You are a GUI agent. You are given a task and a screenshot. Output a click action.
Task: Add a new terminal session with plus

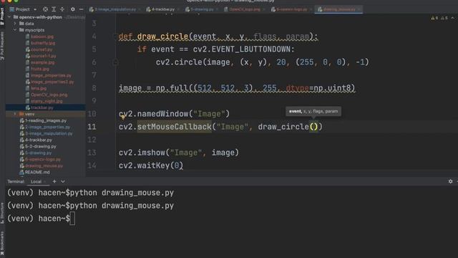coord(54,181)
